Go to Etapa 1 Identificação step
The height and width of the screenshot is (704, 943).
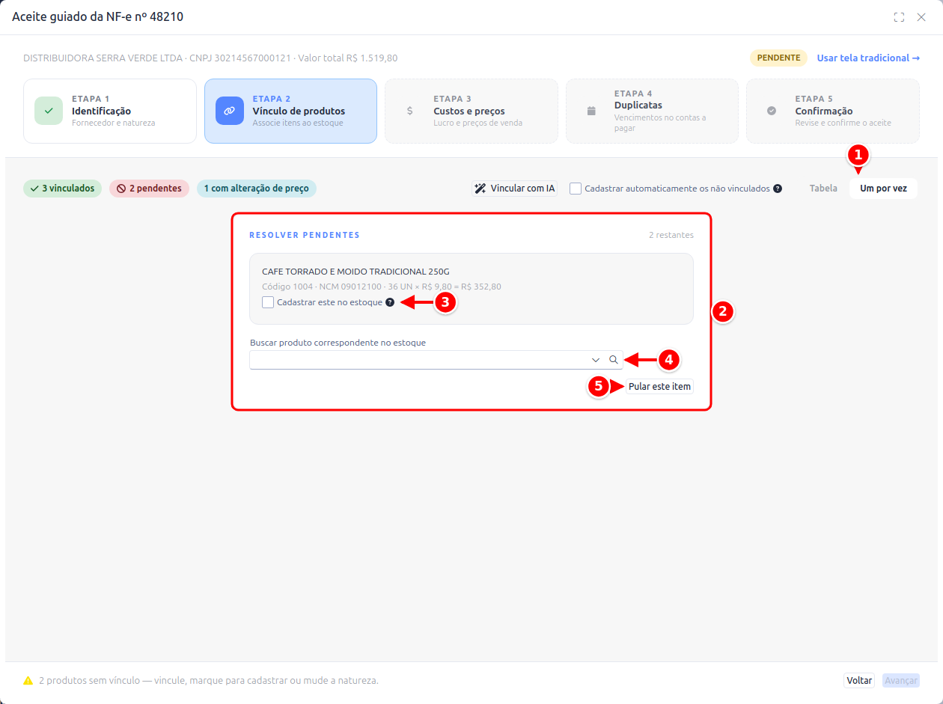pyautogui.click(x=110, y=111)
